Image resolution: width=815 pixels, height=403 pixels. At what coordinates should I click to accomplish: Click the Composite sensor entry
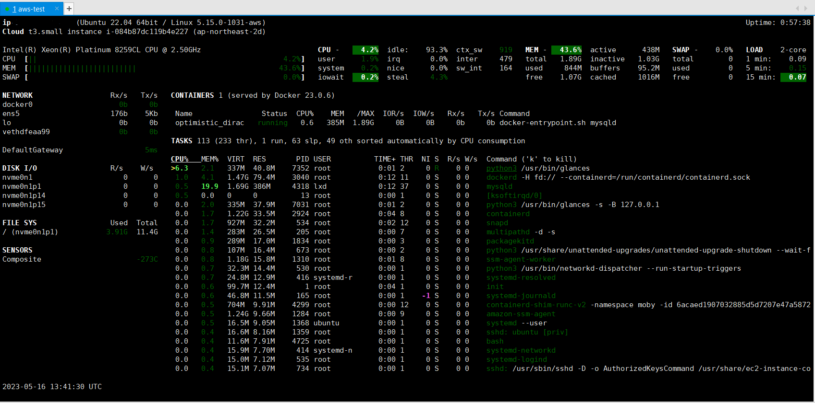click(22, 259)
